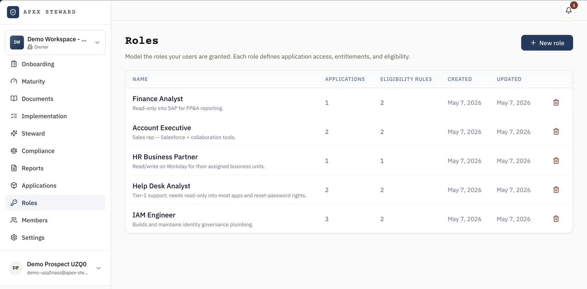This screenshot has width=587, height=289.
Task: Open the Implementation section
Action: click(x=55, y=116)
